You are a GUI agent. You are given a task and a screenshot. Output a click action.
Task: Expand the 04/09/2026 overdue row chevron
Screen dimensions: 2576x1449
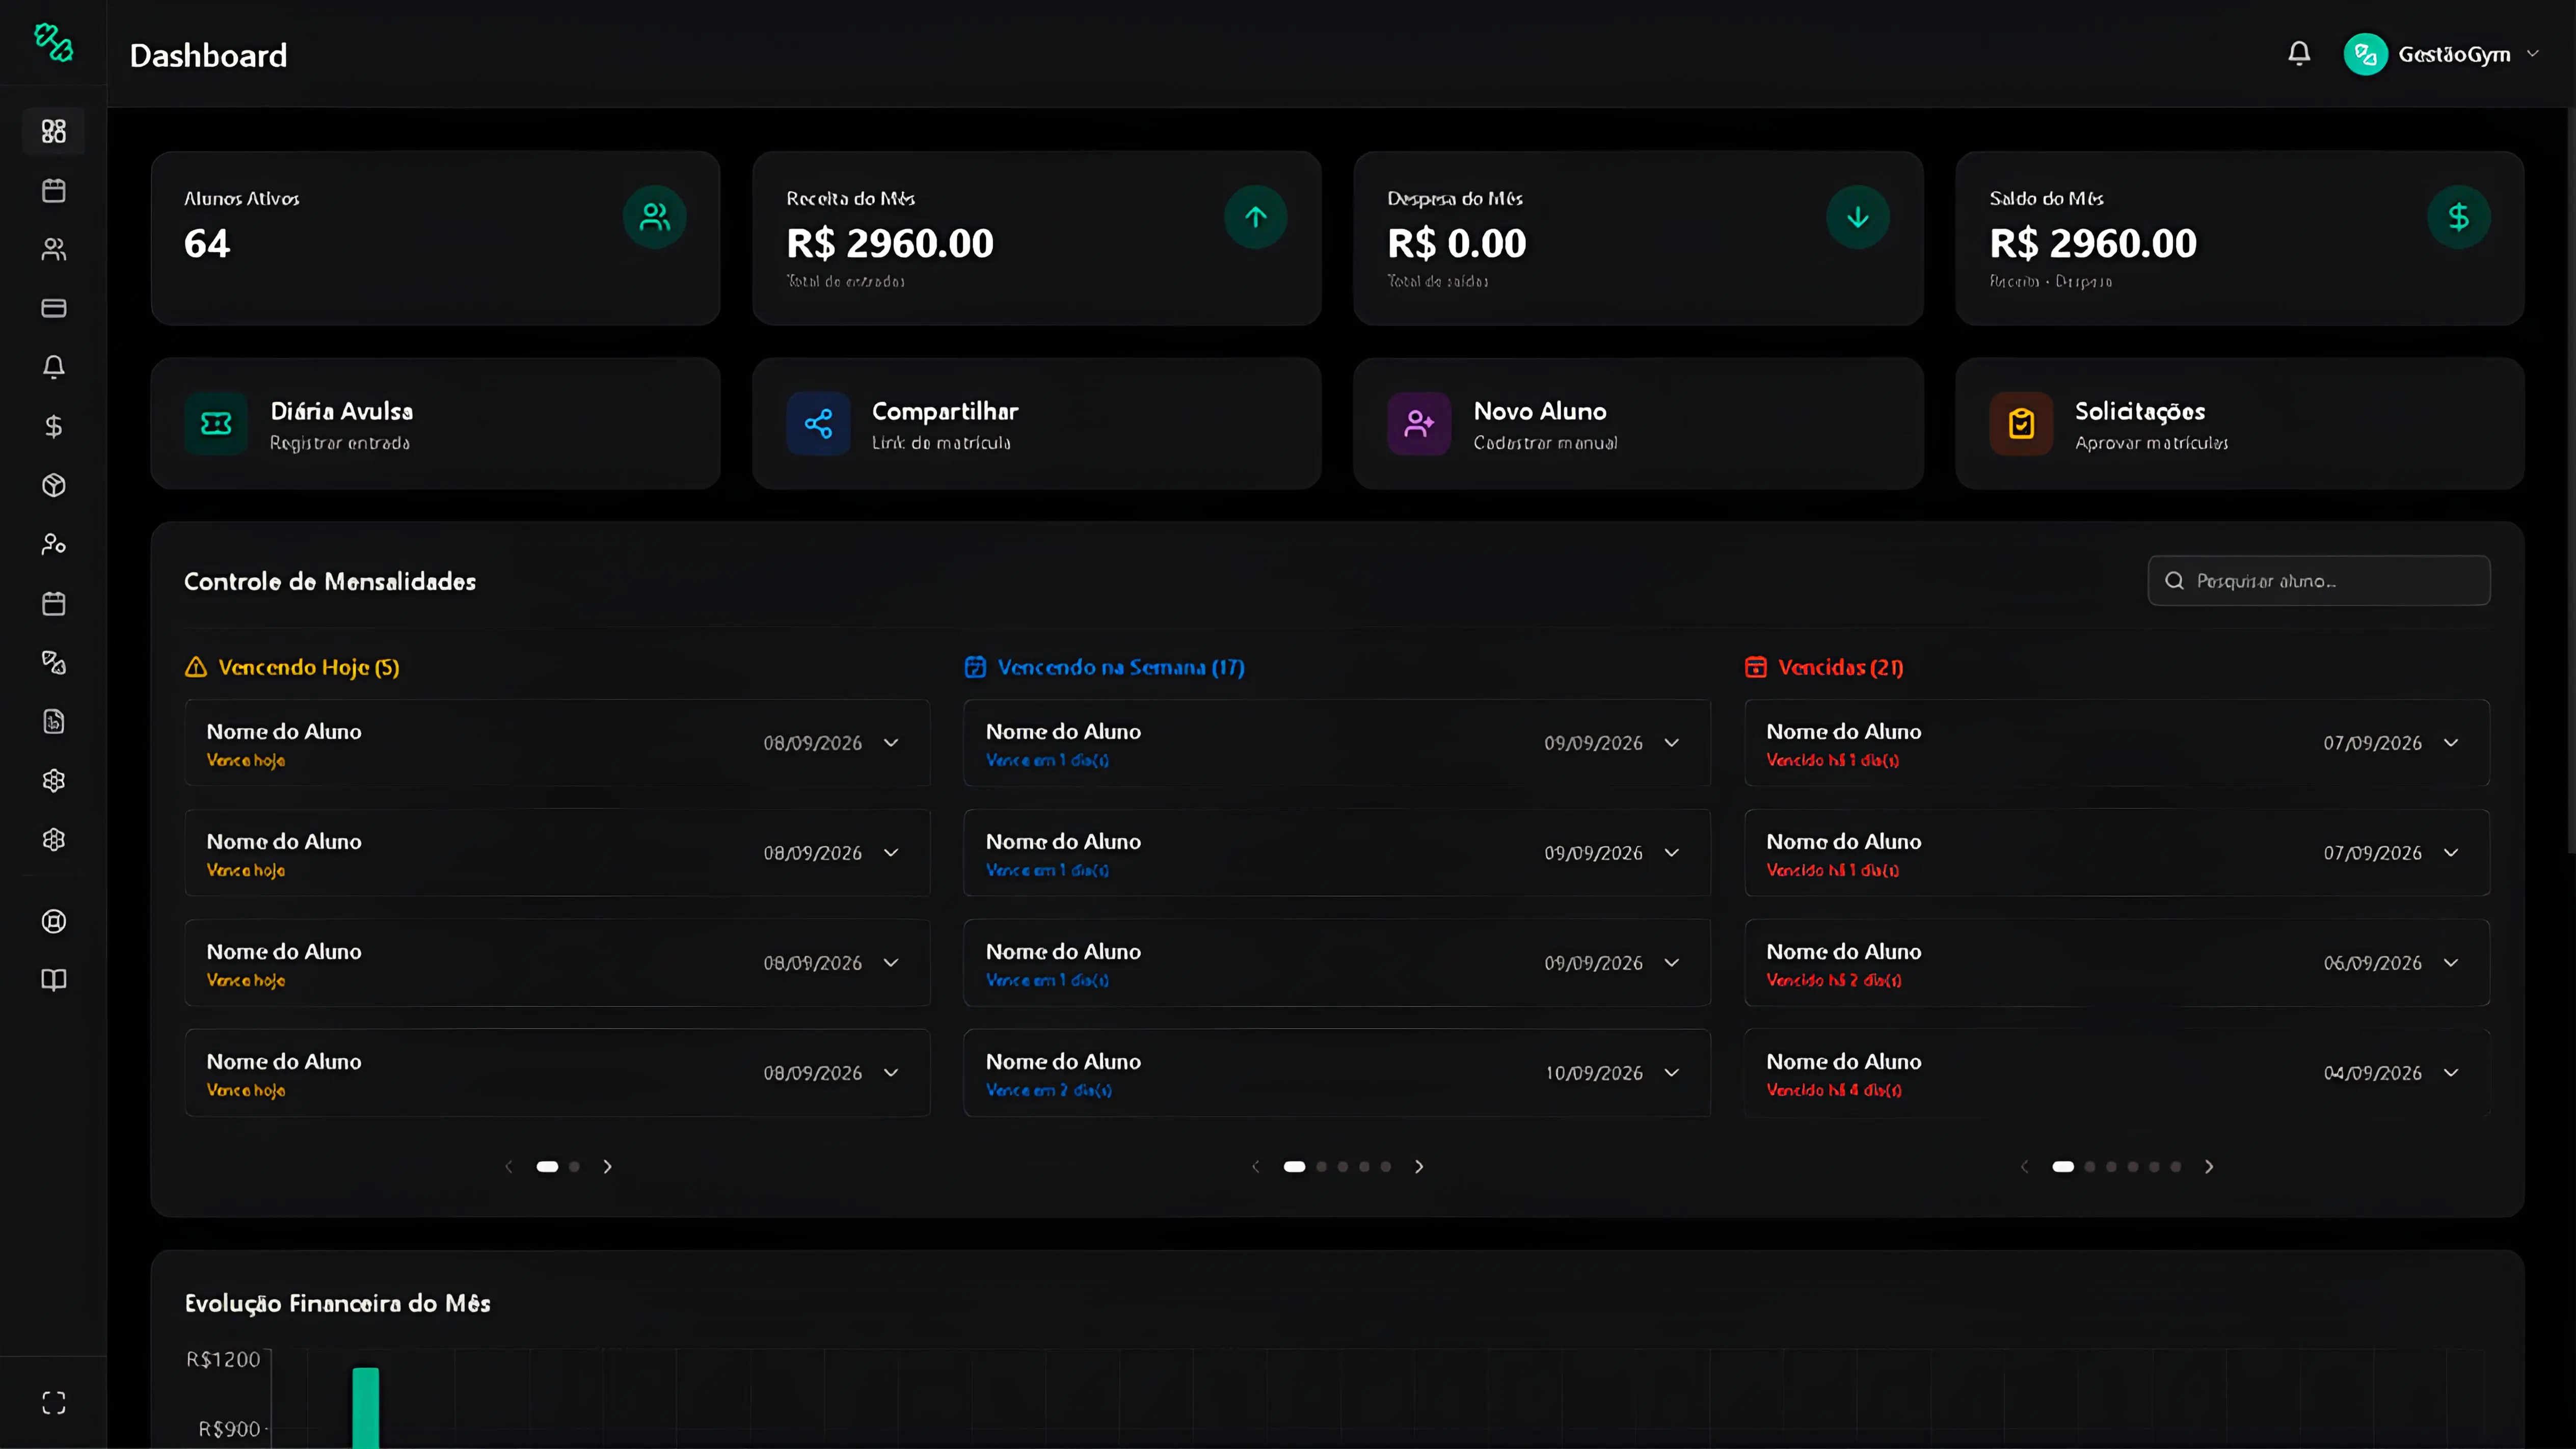[2451, 1073]
